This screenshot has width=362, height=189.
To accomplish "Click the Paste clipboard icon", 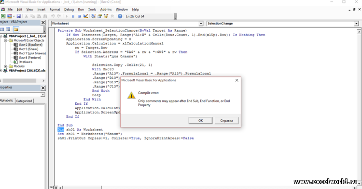I will coord(39,16).
